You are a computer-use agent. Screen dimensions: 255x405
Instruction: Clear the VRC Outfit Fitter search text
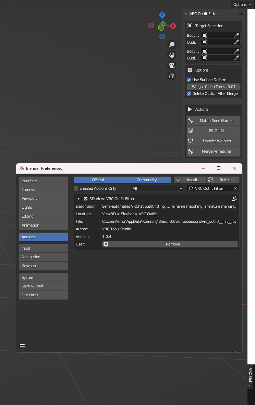pos(235,188)
